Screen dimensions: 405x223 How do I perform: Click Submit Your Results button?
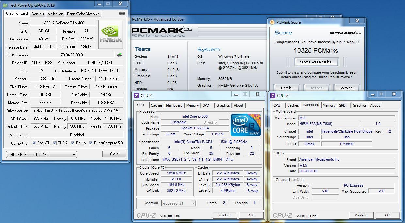pos(317,62)
